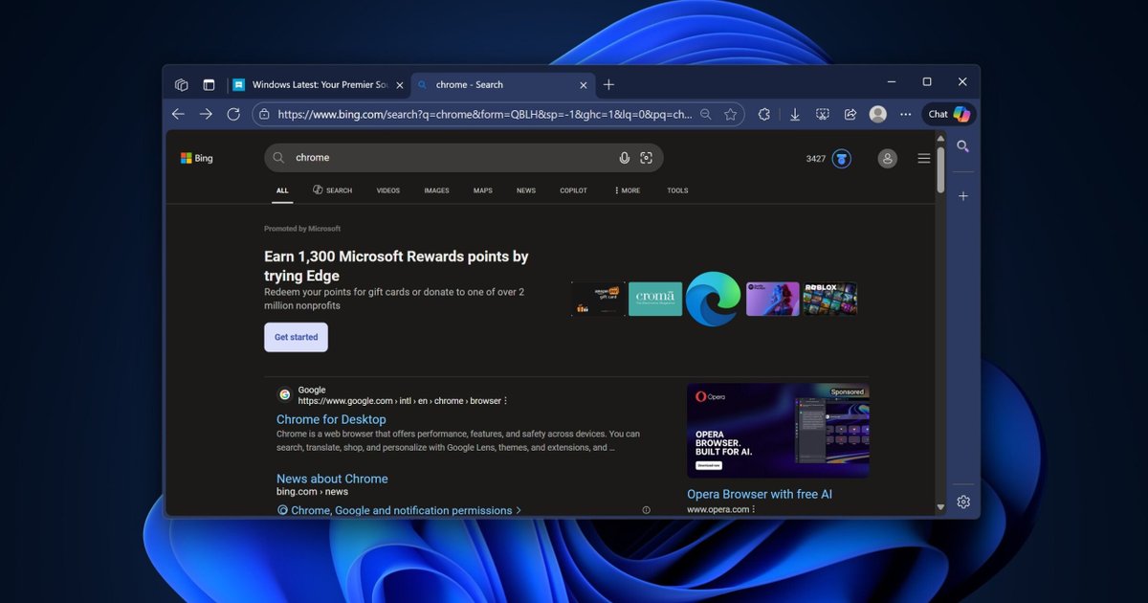Select the chrome - Search tab
The image size is (1148, 603).
(x=502, y=84)
